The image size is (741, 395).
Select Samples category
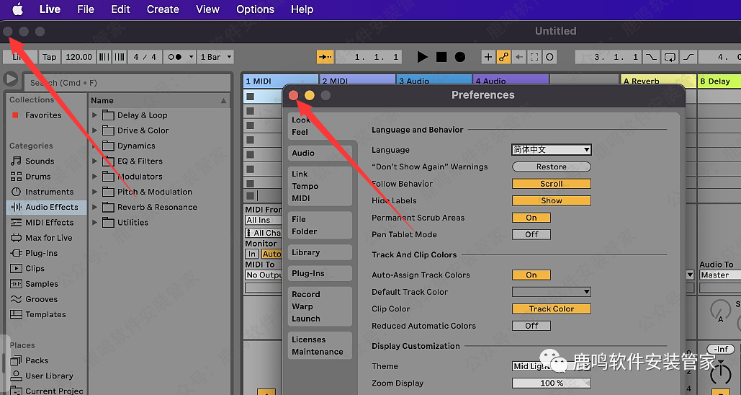42,284
